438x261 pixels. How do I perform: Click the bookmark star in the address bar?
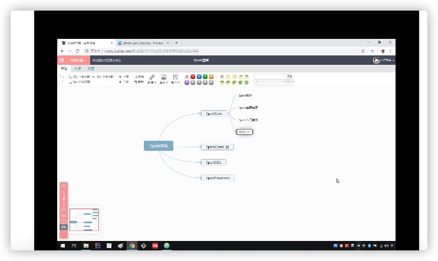(363, 51)
